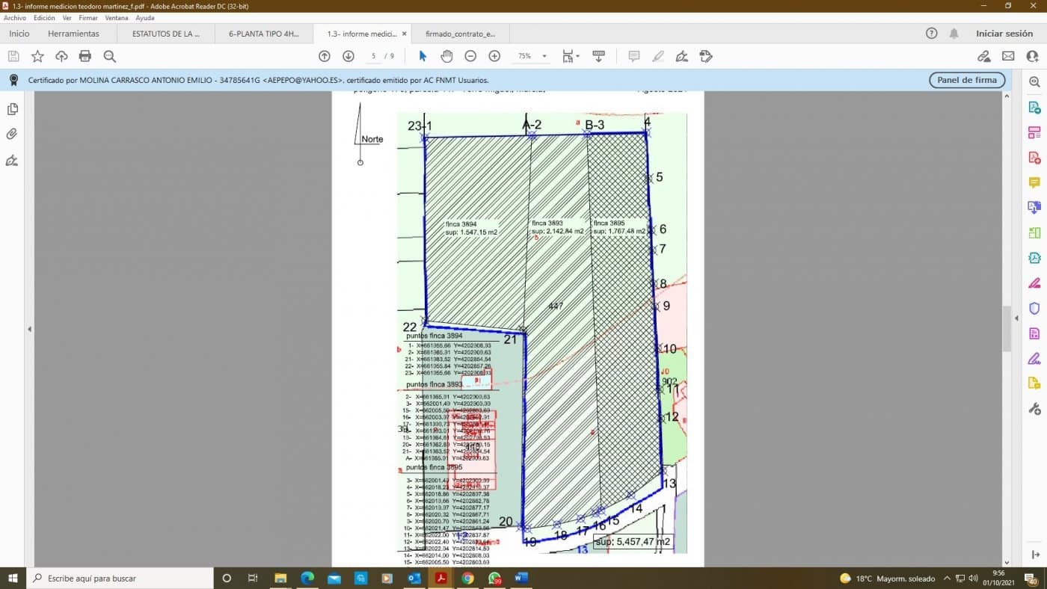Viewport: 1047px width, 589px height.
Task: Open Word from the Windows taskbar
Action: click(521, 578)
